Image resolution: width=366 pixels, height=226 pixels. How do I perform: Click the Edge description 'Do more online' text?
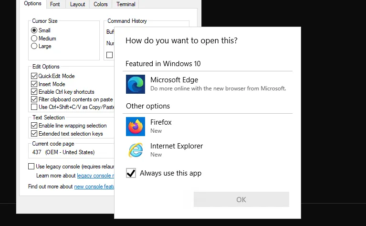coord(218,88)
